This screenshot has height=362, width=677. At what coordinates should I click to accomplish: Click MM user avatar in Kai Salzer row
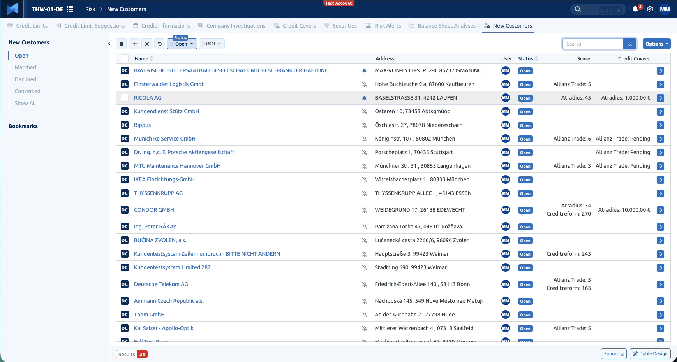tap(506, 328)
